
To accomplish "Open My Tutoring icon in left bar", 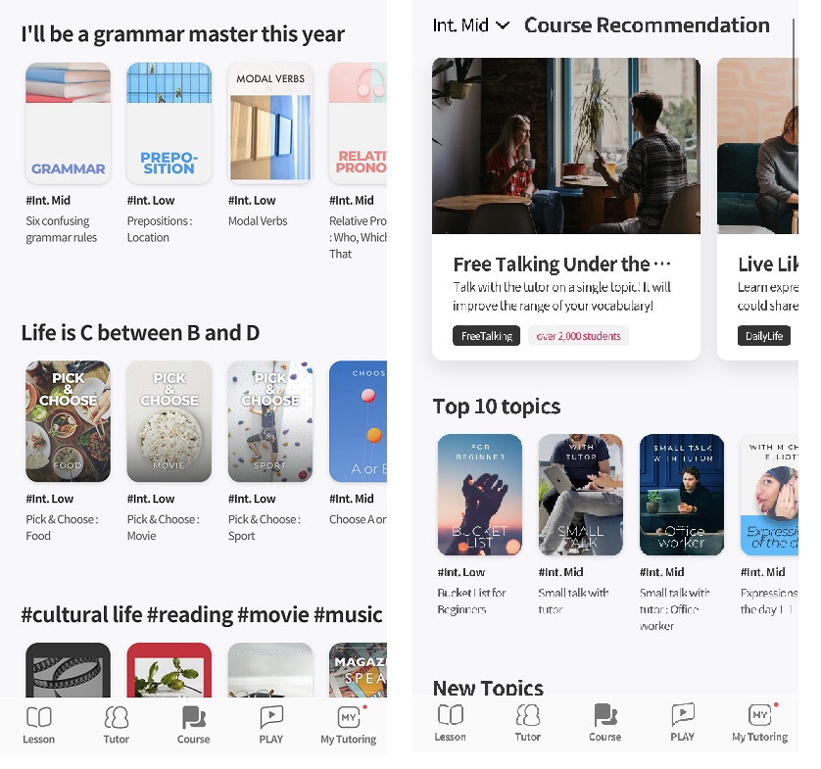I will tap(348, 725).
